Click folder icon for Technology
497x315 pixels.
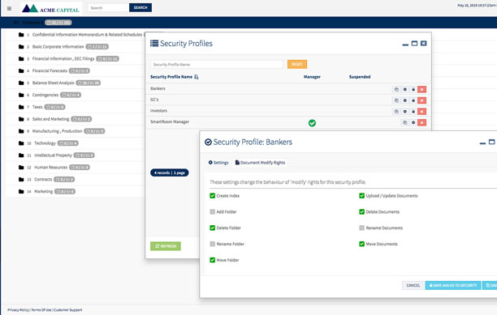click(x=21, y=143)
